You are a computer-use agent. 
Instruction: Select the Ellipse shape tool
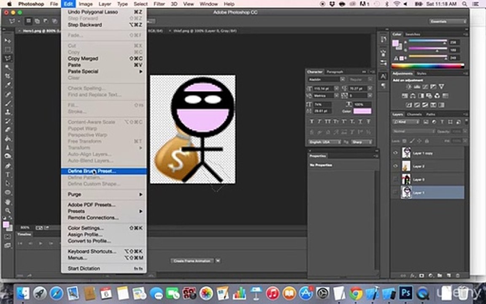(8, 193)
